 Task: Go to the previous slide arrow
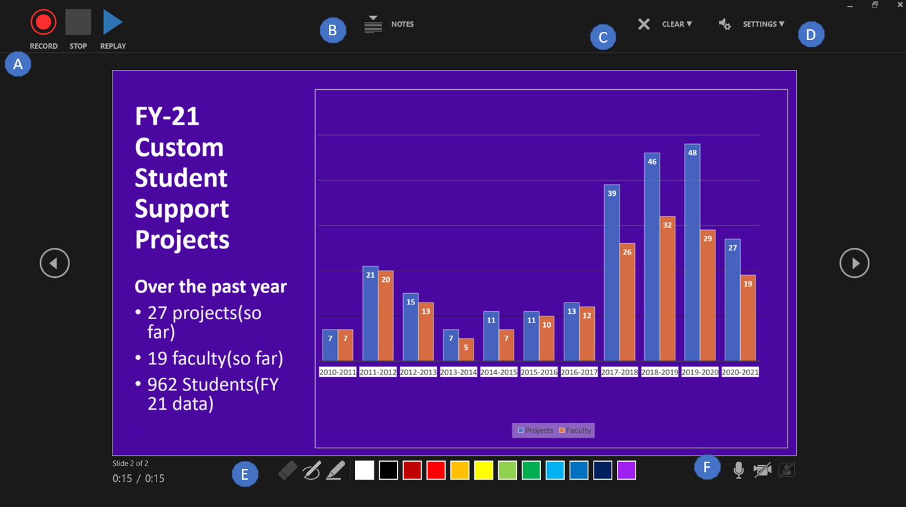click(55, 263)
